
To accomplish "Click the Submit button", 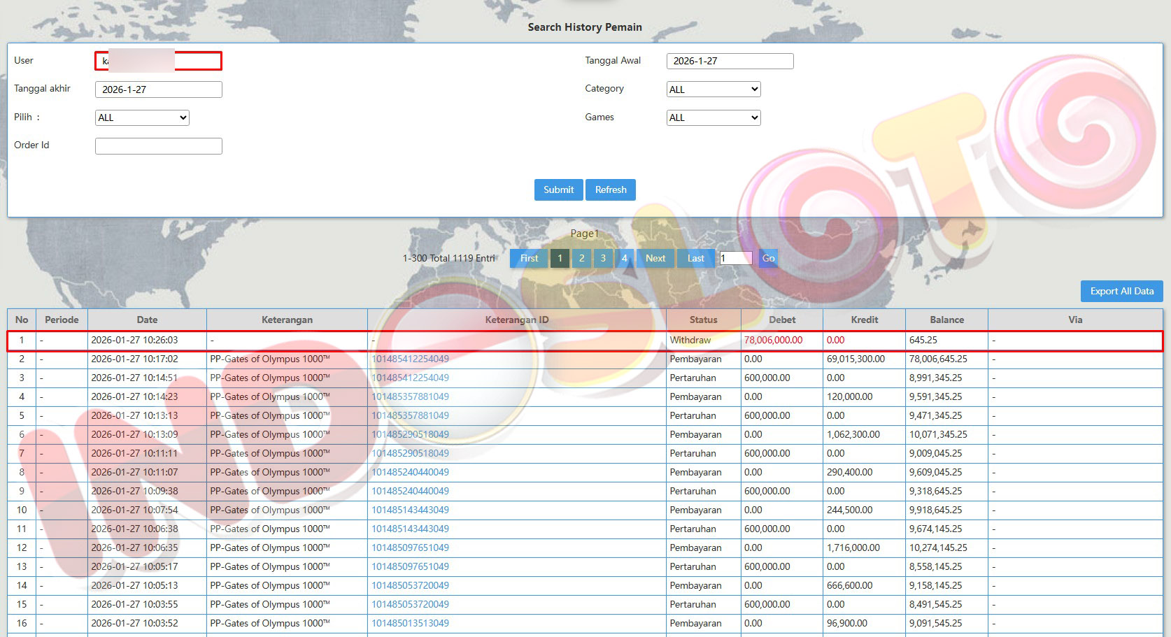I will 558,189.
